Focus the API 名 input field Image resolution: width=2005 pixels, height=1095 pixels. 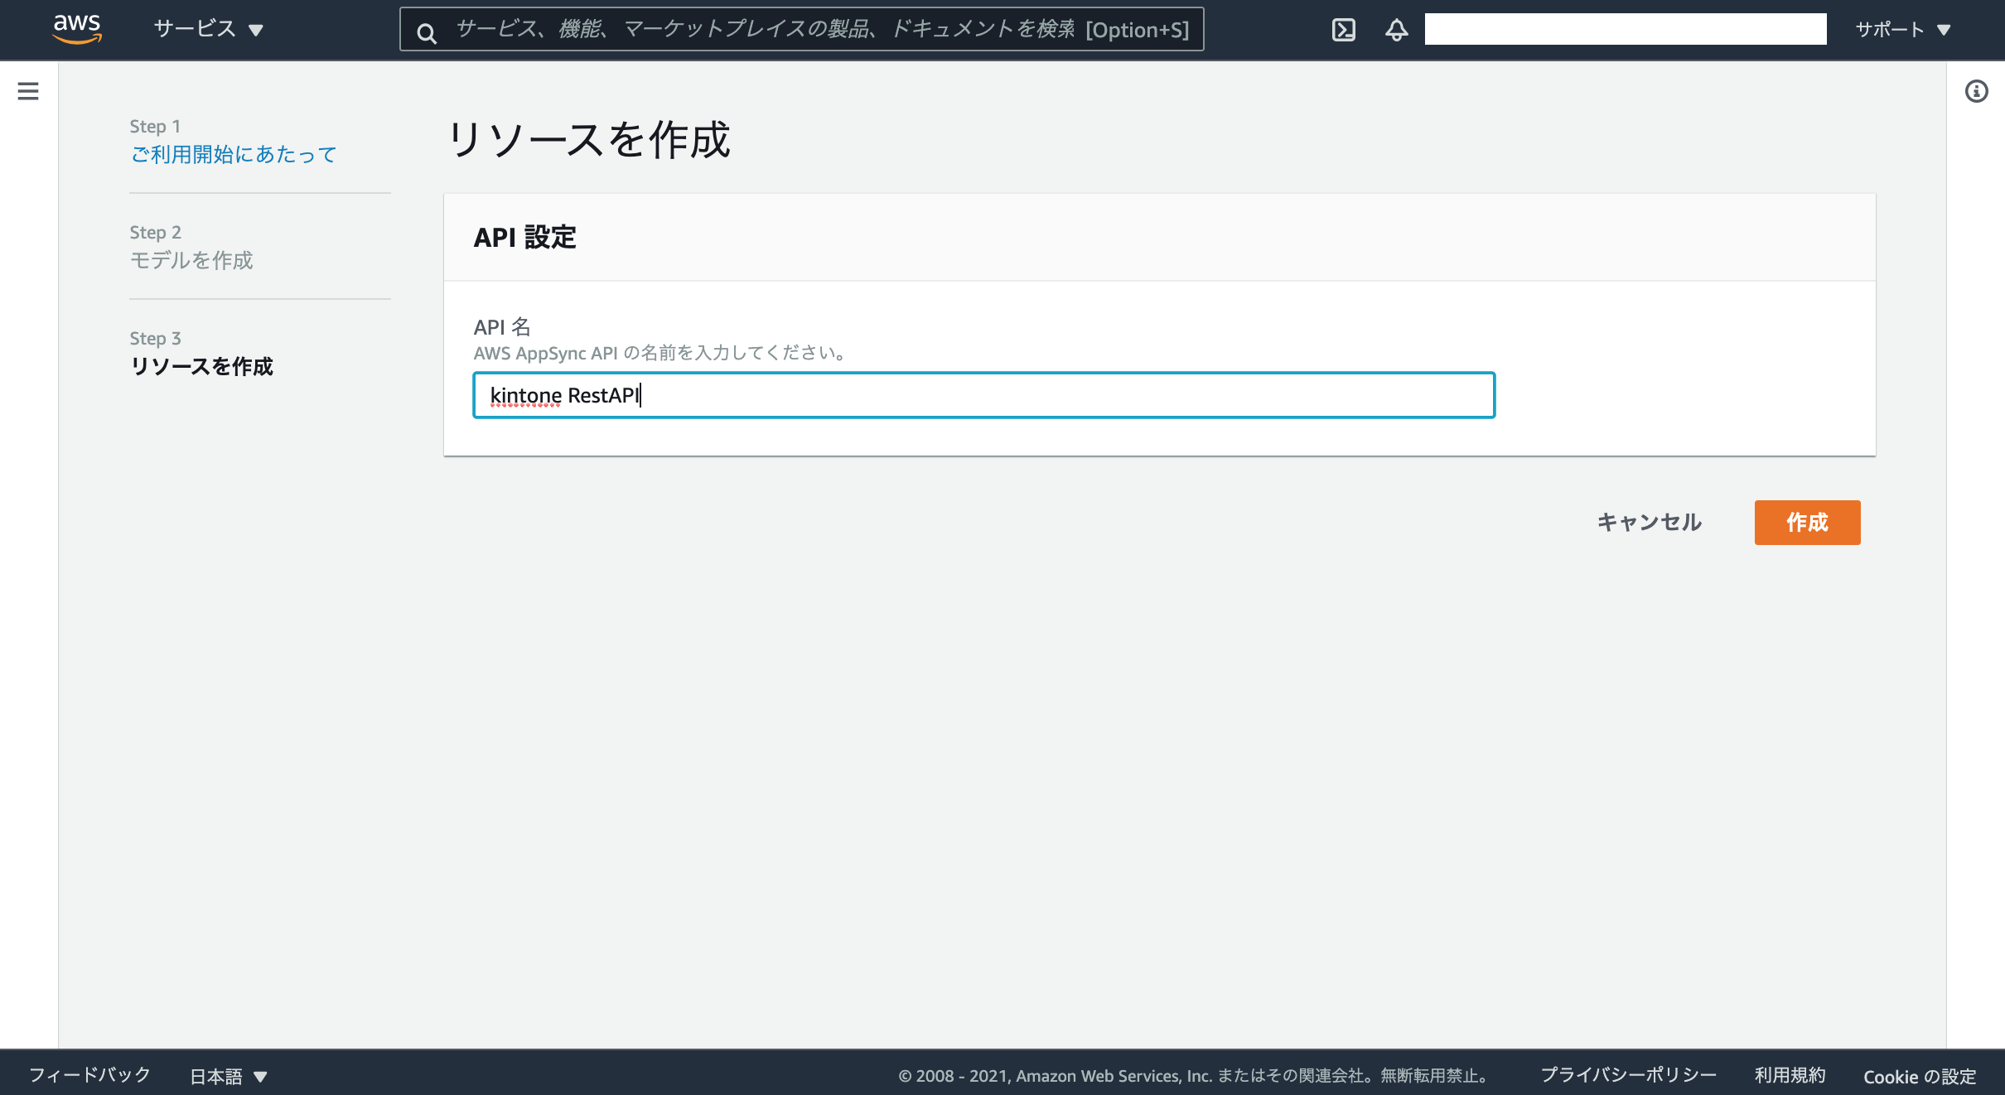[984, 395]
